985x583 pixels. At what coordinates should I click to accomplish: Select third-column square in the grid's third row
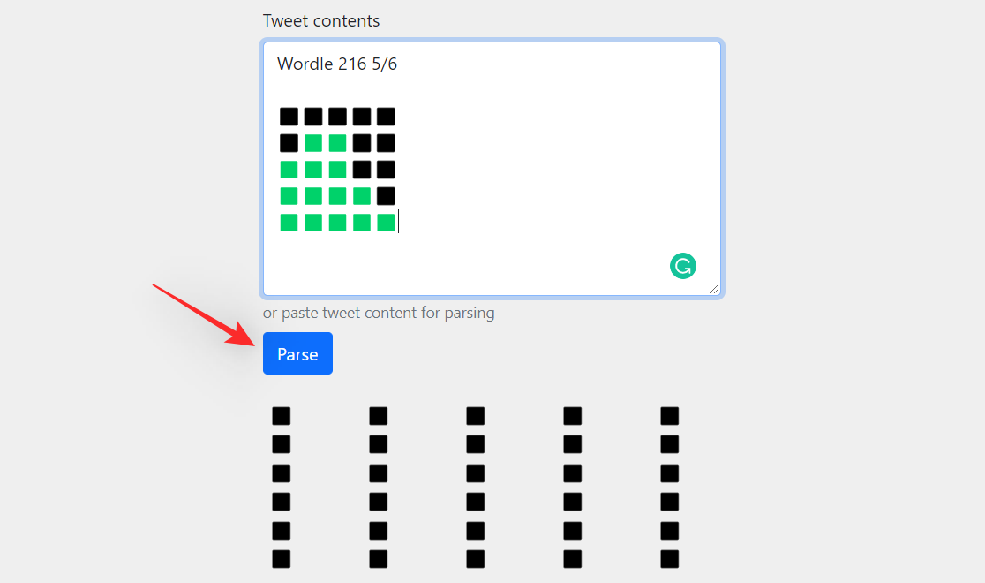pyautogui.click(x=476, y=473)
